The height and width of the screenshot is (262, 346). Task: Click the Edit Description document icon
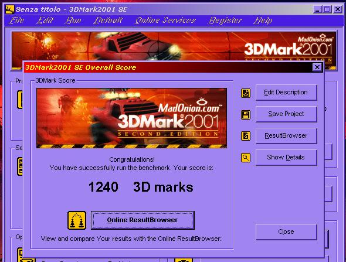[246, 93]
